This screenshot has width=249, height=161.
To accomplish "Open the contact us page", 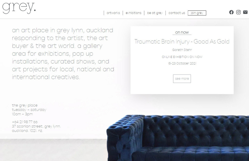I will click(x=177, y=13).
